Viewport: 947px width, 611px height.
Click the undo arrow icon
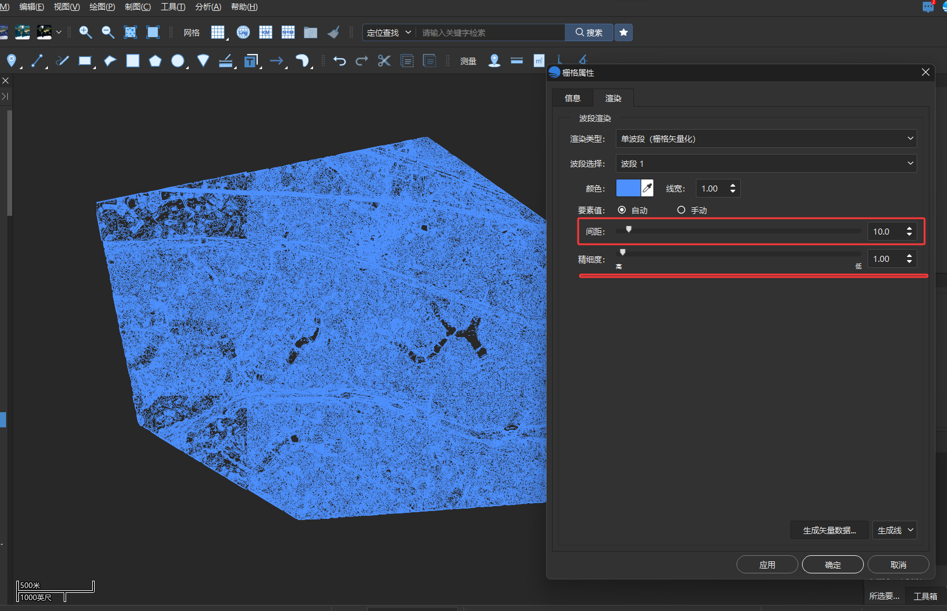pyautogui.click(x=340, y=61)
